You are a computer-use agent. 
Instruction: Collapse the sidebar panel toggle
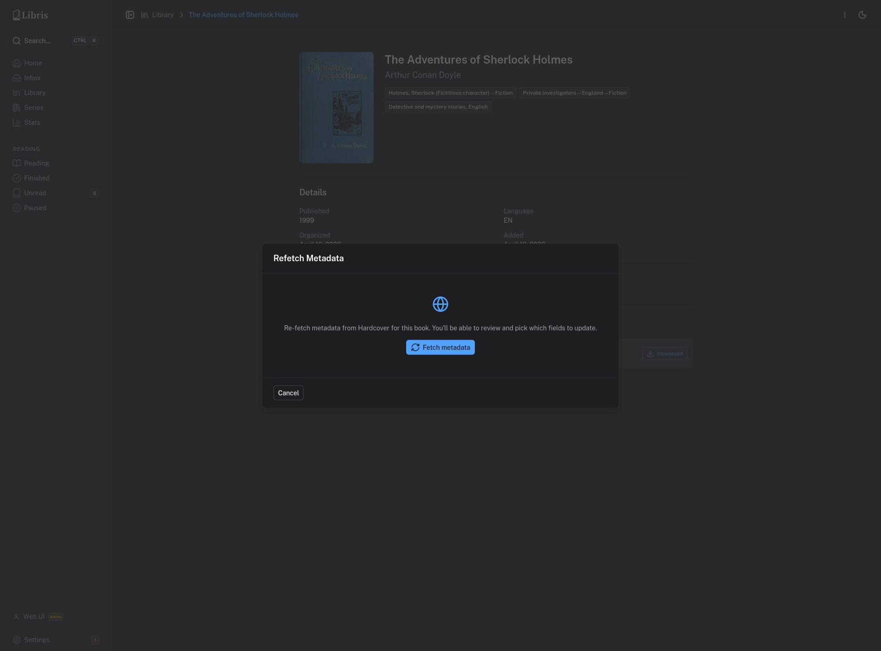coord(130,15)
